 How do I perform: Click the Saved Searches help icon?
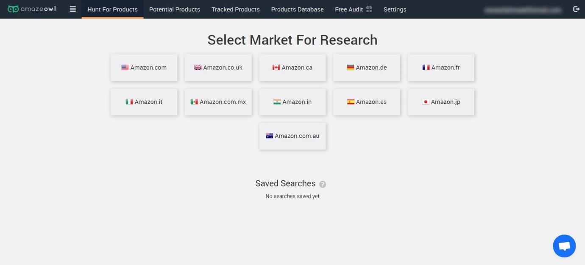[323, 184]
